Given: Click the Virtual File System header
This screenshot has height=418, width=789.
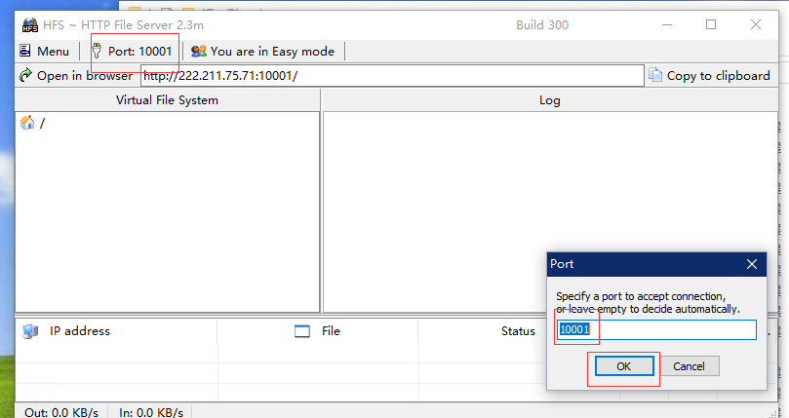Looking at the screenshot, I should 167,99.
